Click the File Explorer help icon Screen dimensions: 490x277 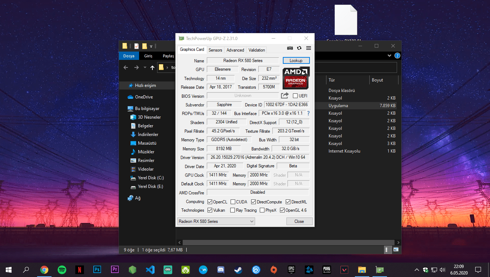(x=397, y=56)
